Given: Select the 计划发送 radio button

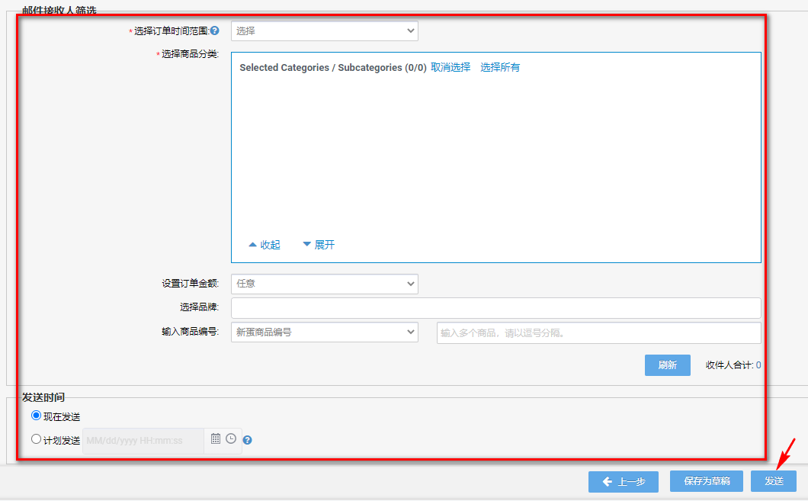Looking at the screenshot, I should [x=36, y=439].
